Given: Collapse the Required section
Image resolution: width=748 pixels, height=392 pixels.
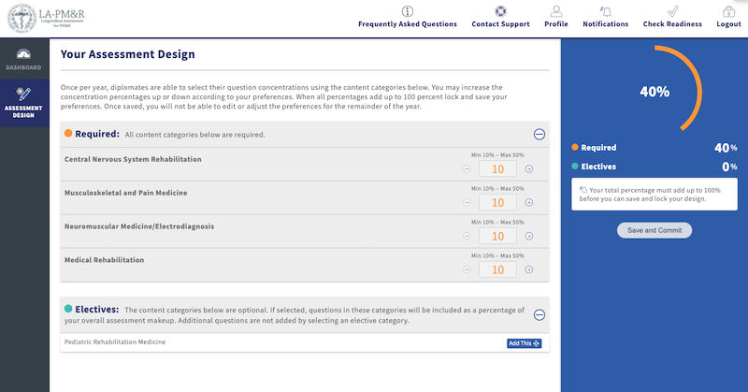Looking at the screenshot, I should 539,134.
